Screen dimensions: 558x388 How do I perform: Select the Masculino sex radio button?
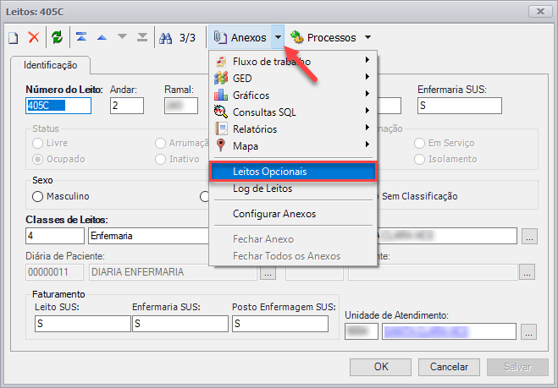point(38,196)
